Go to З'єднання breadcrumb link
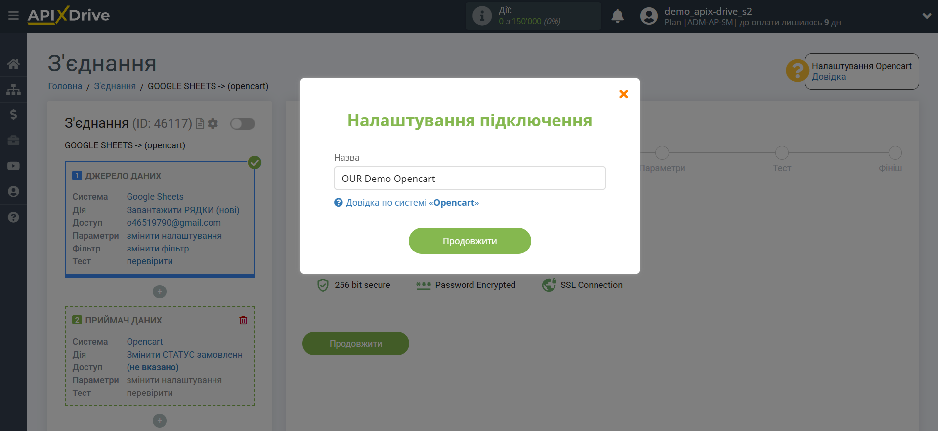This screenshot has height=431, width=938. (115, 86)
